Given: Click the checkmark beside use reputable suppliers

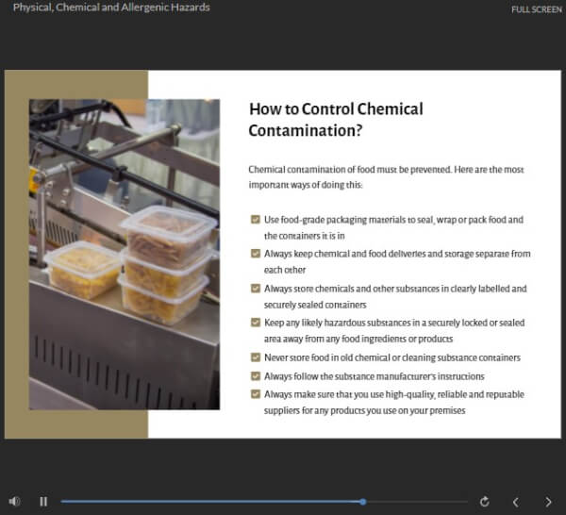Looking at the screenshot, I should [x=256, y=394].
